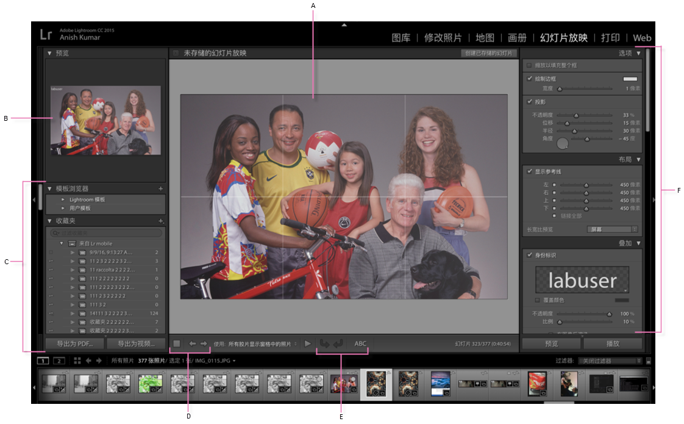
Task: Collapse the 布局 panel triangle
Action: coord(639,160)
